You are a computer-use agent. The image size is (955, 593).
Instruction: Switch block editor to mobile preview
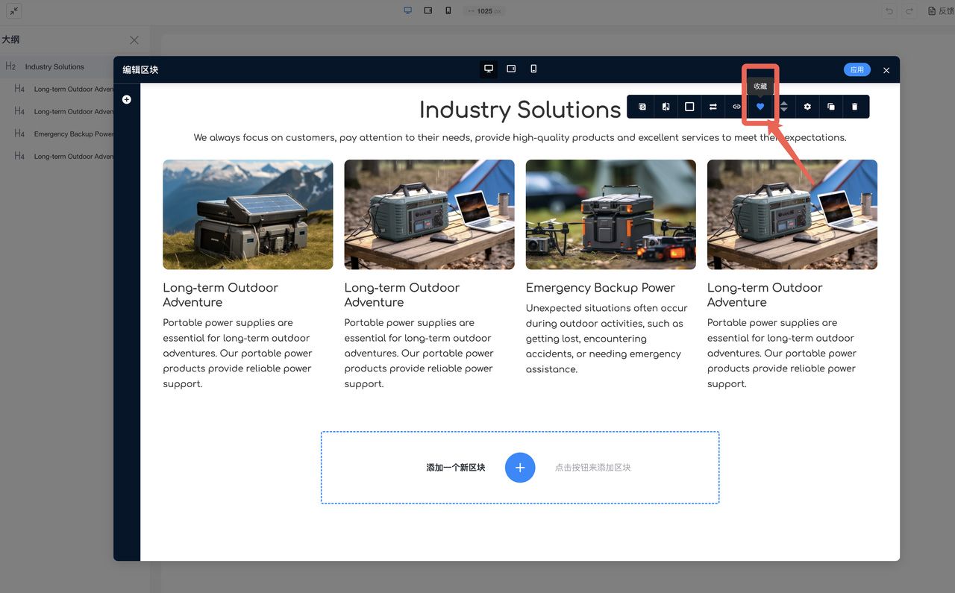tap(533, 69)
